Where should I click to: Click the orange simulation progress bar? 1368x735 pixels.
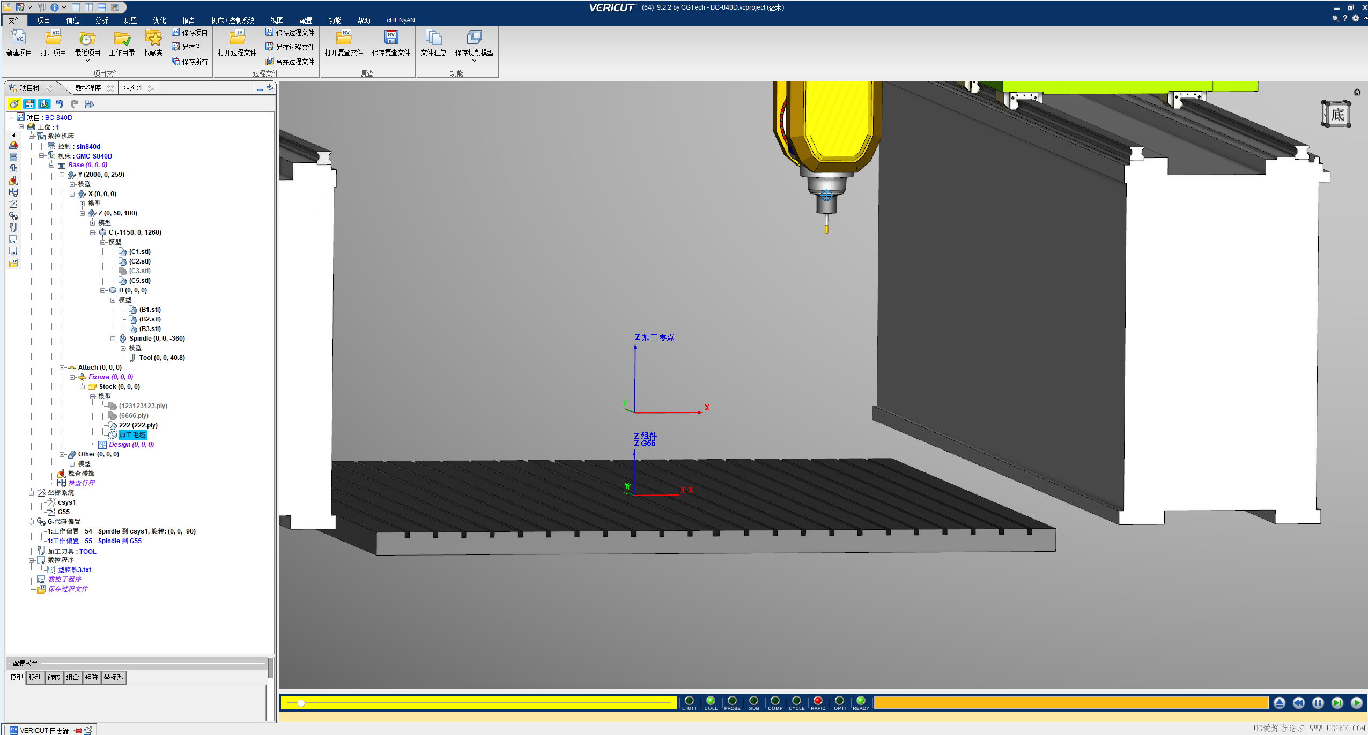pyautogui.click(x=1071, y=702)
